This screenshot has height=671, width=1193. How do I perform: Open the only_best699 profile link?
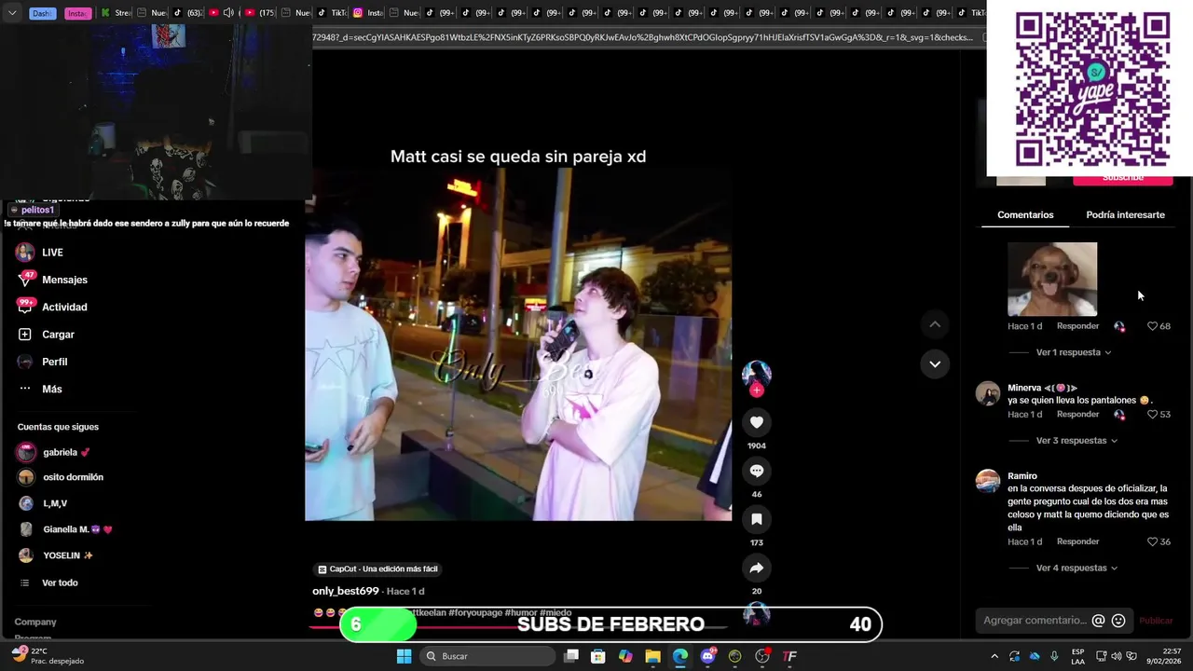tap(346, 591)
